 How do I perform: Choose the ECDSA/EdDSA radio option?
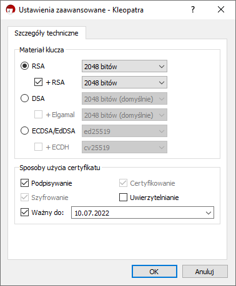pyautogui.click(x=24, y=131)
